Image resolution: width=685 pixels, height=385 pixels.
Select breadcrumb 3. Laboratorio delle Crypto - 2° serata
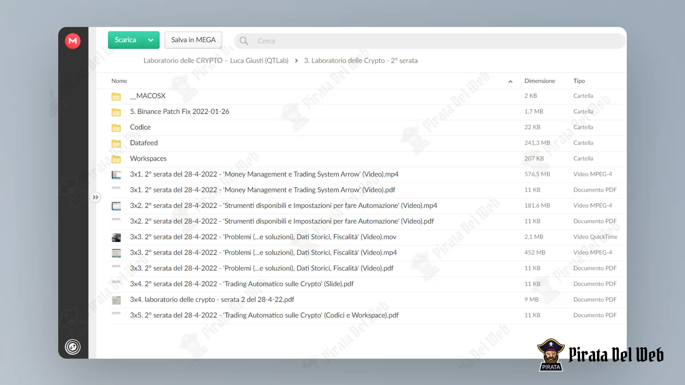click(x=361, y=60)
